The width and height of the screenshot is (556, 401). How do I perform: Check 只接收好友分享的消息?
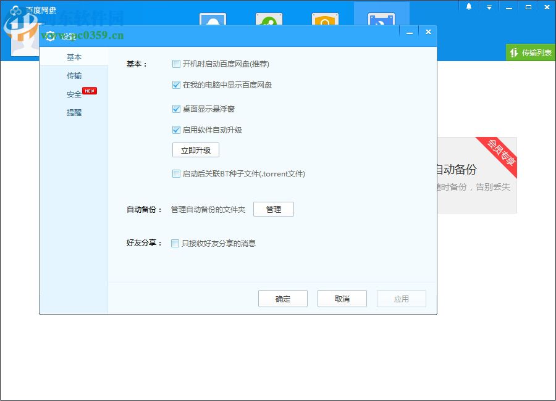tap(175, 243)
